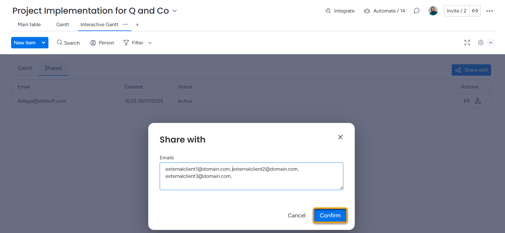
Task: Remove user access for ibelaya@stiltsoft.com
Action: point(478,101)
